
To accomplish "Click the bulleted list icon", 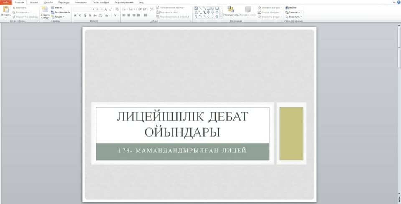I will pyautogui.click(x=124, y=9).
